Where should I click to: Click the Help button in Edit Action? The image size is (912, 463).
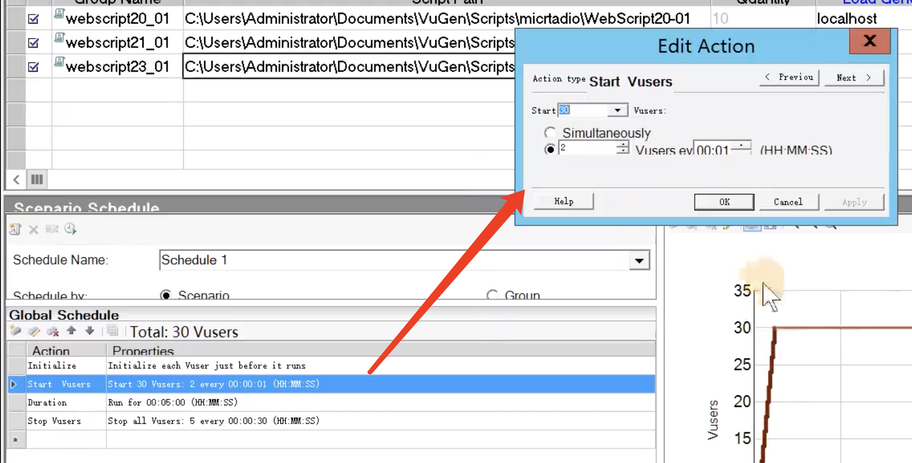point(563,201)
